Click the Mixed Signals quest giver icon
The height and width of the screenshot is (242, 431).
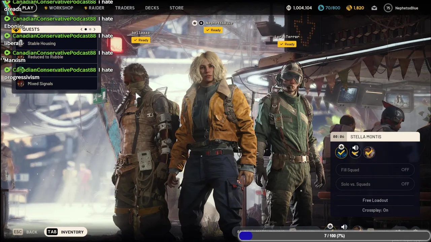click(21, 84)
